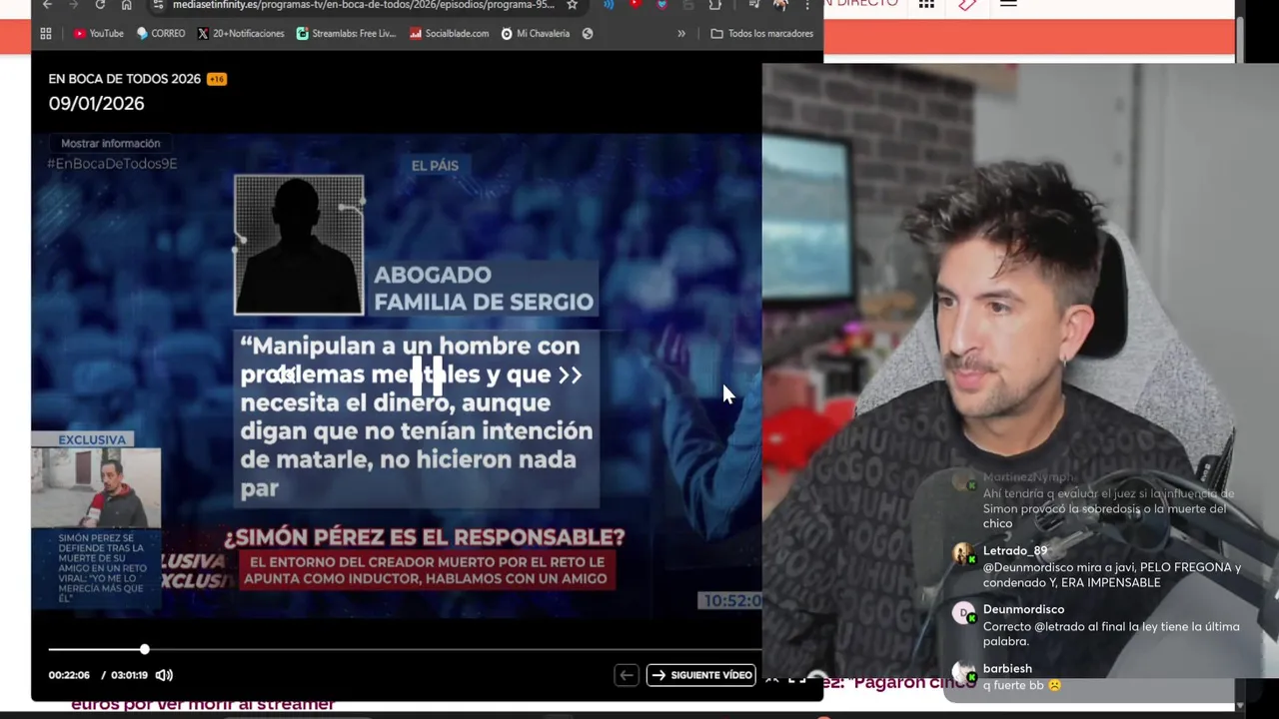Image resolution: width=1279 pixels, height=719 pixels.
Task: Click chat username Letrado_89
Action: (1015, 551)
